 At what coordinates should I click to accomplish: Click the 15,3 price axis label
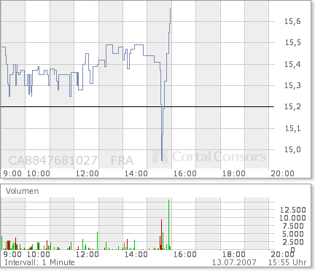point(292,85)
